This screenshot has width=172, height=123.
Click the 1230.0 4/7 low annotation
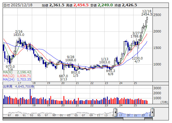137,60
